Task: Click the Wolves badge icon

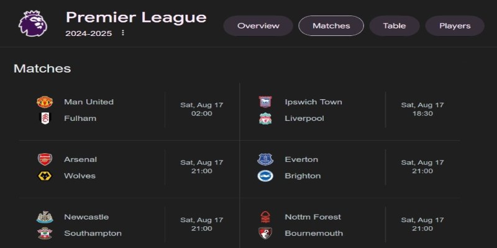Action: click(45, 176)
